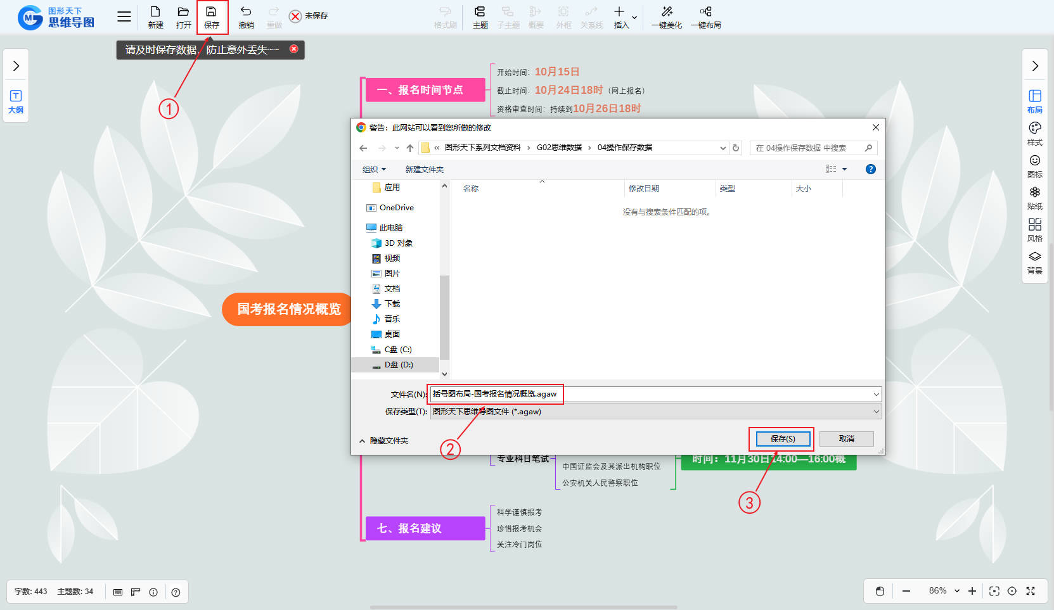Click the New file icon
Screen dimensions: 1054x610
[x=155, y=17]
